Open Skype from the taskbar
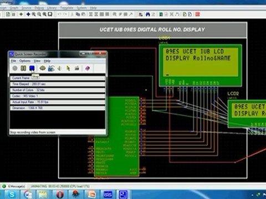 tap(12, 195)
